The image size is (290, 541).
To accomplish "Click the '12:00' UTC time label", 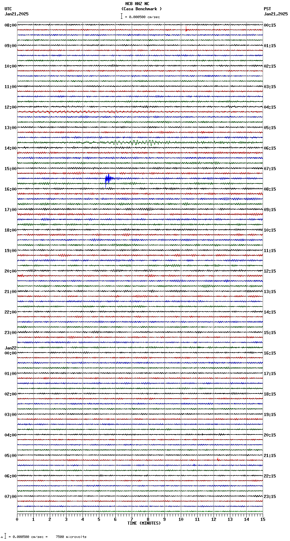I will pos(11,107).
